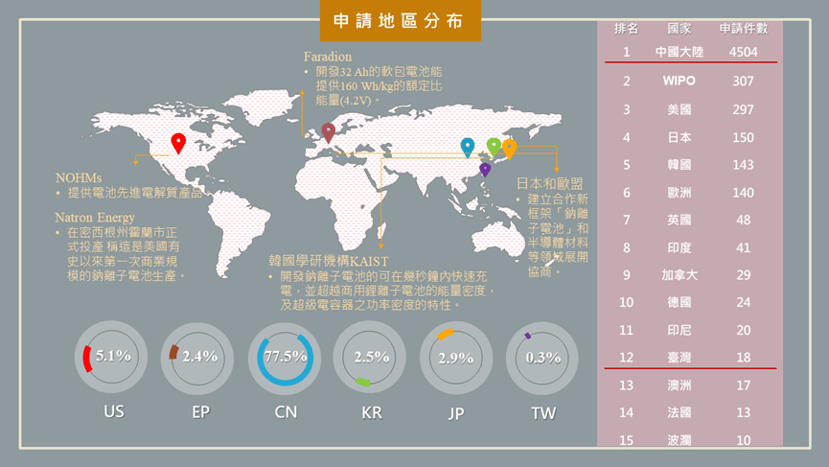Click the Natron Energy heading
This screenshot has height=467, width=829.
95,218
